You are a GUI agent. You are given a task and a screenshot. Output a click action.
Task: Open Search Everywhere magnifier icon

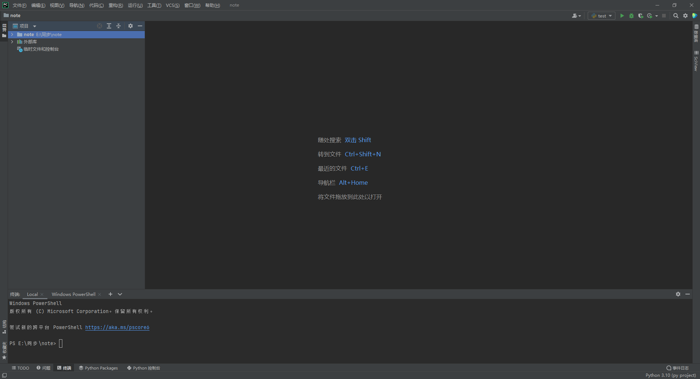pyautogui.click(x=676, y=16)
